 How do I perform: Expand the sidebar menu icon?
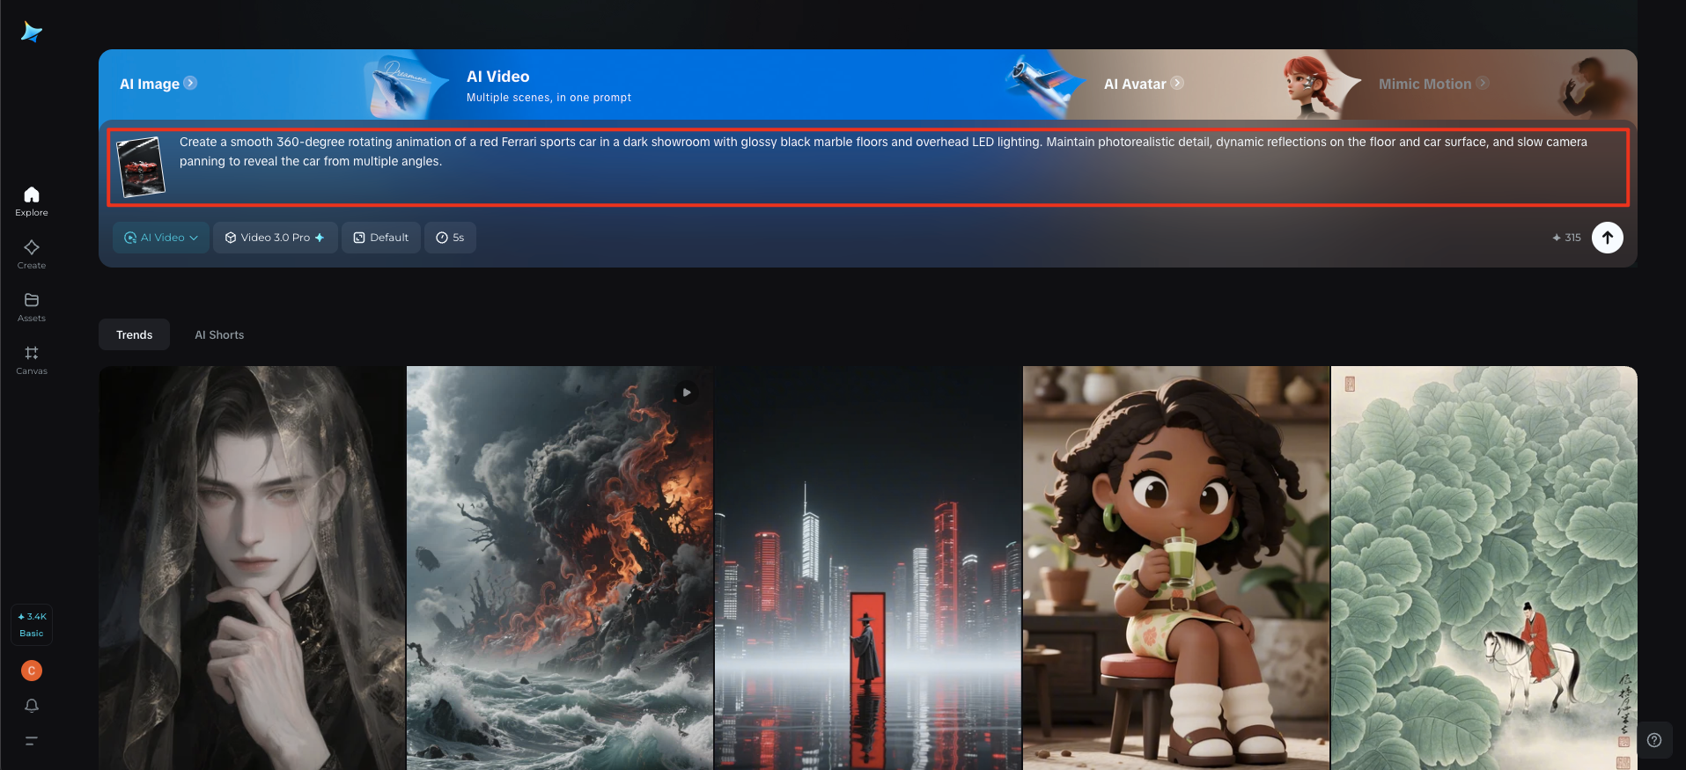click(x=32, y=741)
